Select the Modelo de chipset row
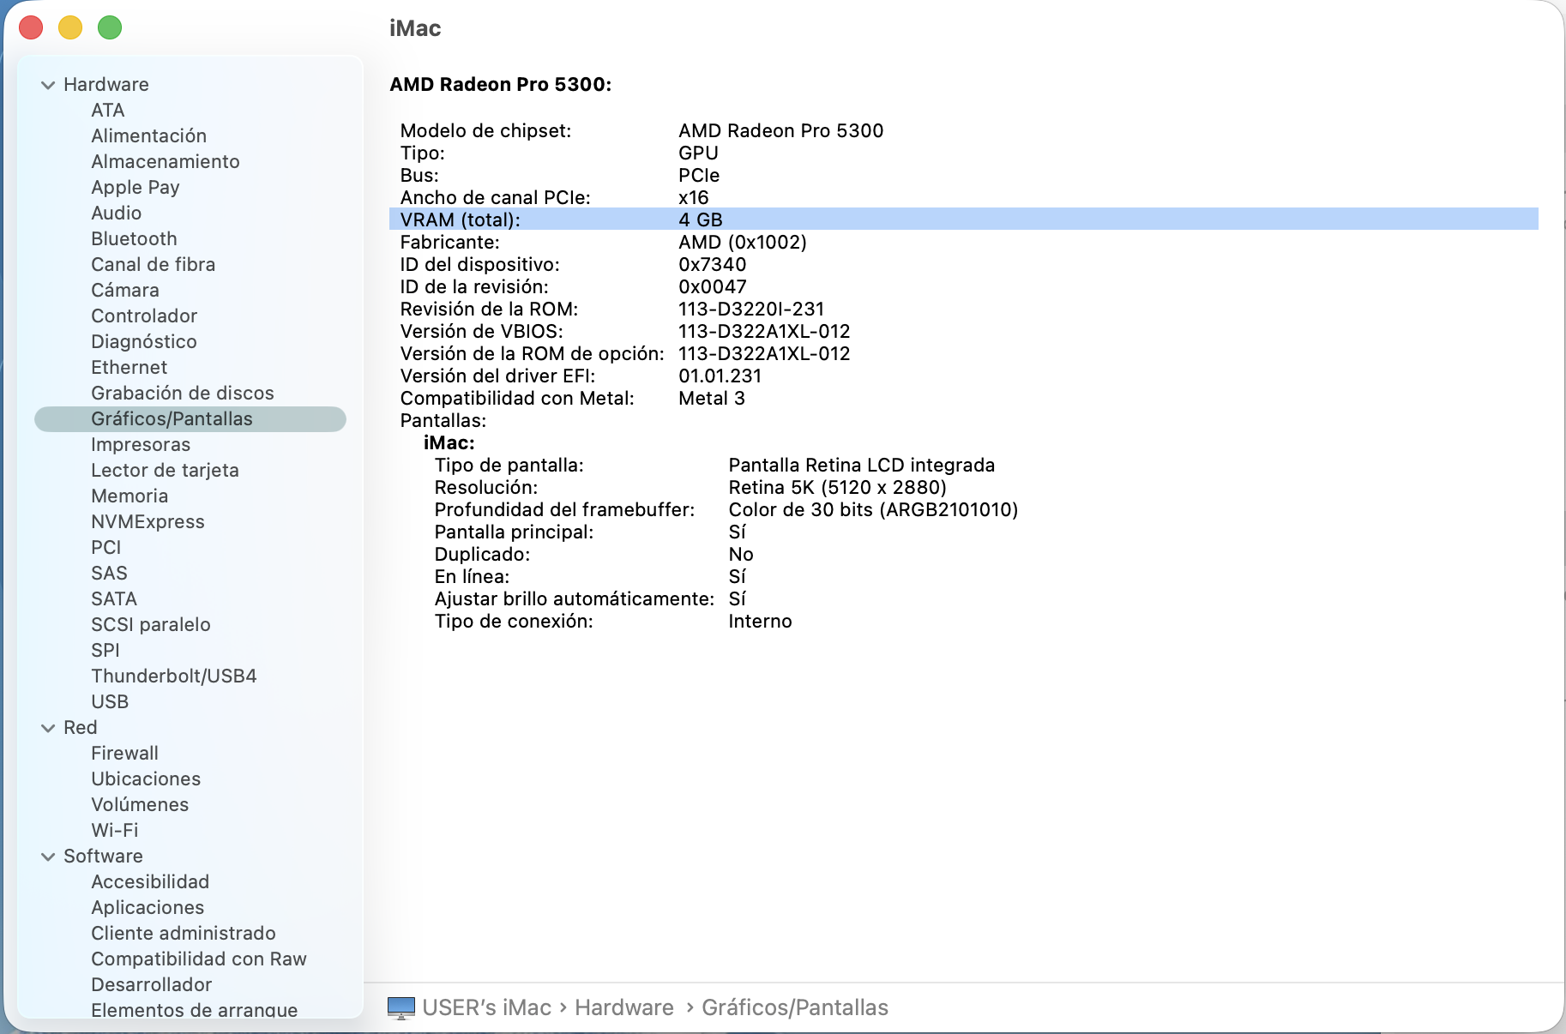 (963, 130)
